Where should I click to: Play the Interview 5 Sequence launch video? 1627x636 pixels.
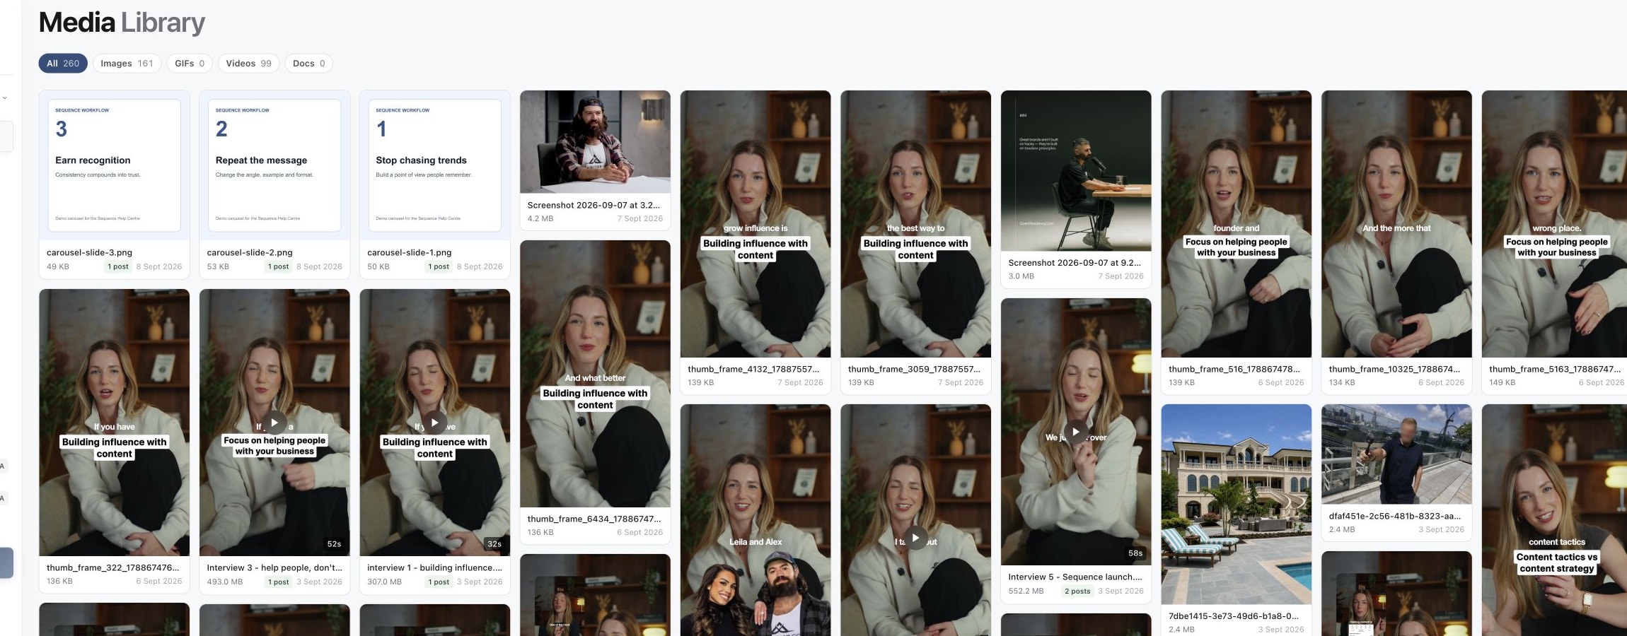[x=1076, y=432]
